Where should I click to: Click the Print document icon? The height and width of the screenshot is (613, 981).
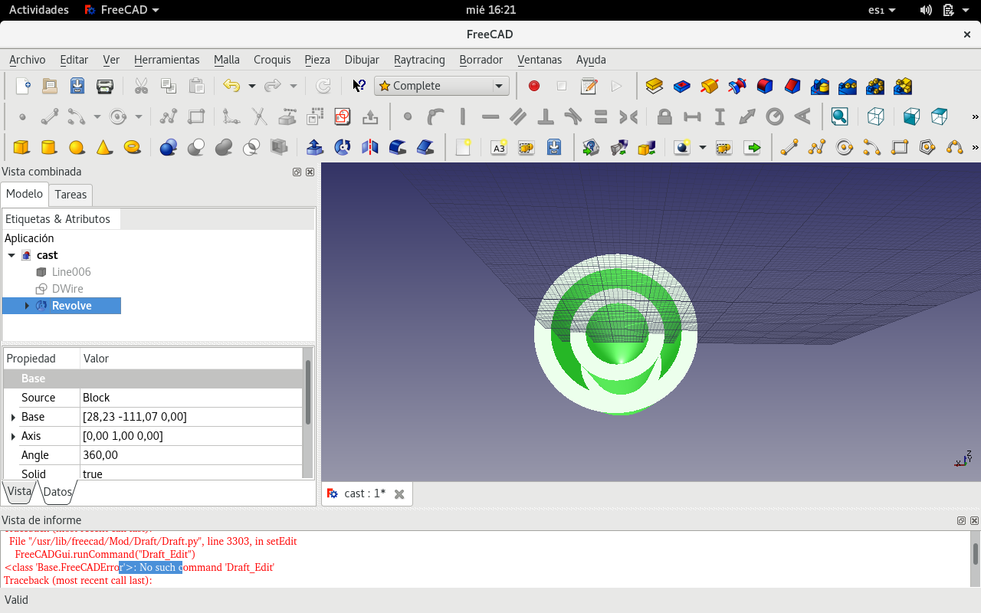(105, 86)
